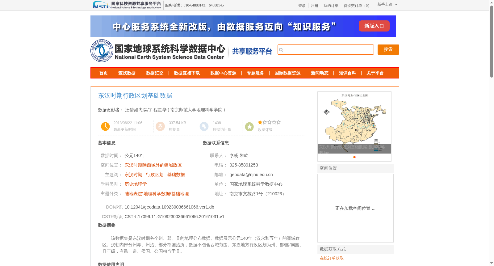Click the 2018/06/22 11:06 update time
Viewport: 494px width, 266px height.
[128, 123]
